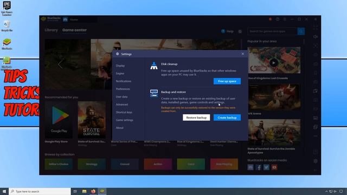Viewport: 347px width, 195px height.
Task: Open Task View on the taskbar
Action: 75,191
